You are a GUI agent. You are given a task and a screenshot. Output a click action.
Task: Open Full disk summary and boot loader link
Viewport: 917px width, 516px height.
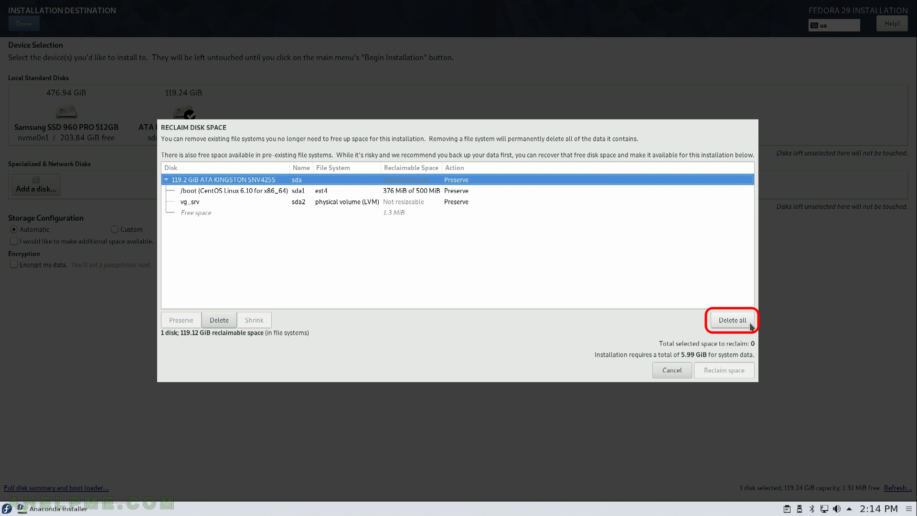coord(56,488)
